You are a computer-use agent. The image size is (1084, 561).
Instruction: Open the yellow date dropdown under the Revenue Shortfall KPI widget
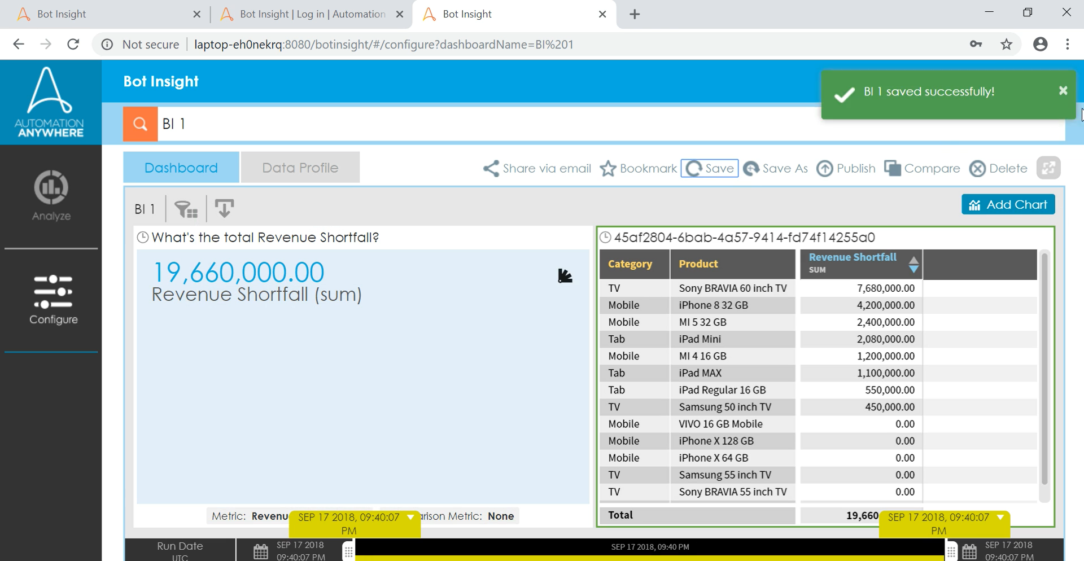(355, 524)
